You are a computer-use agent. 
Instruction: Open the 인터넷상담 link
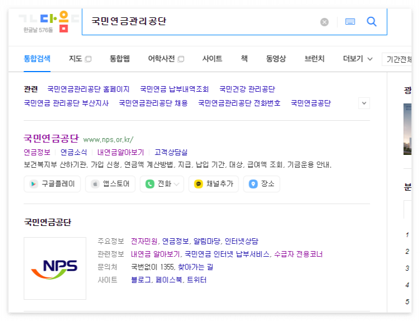point(241,242)
